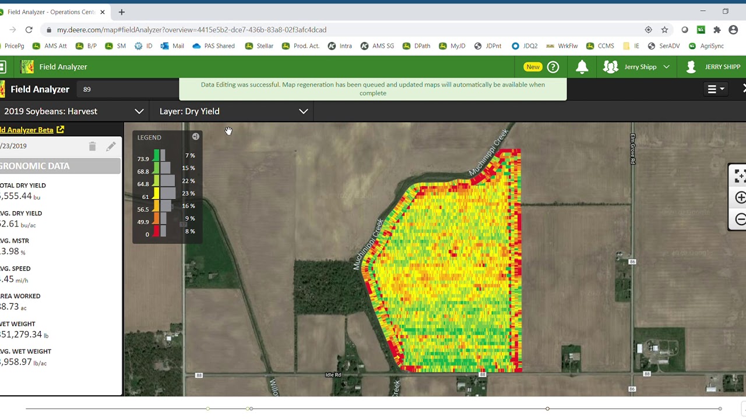Open the Field Analyzer Beta link
The image size is (746, 419).
[32, 130]
